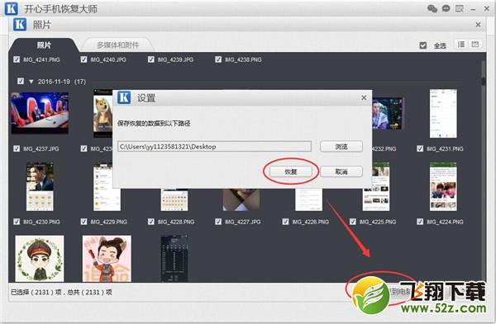Click the 恢复 button
This screenshot has width=496, height=324.
pos(291,171)
